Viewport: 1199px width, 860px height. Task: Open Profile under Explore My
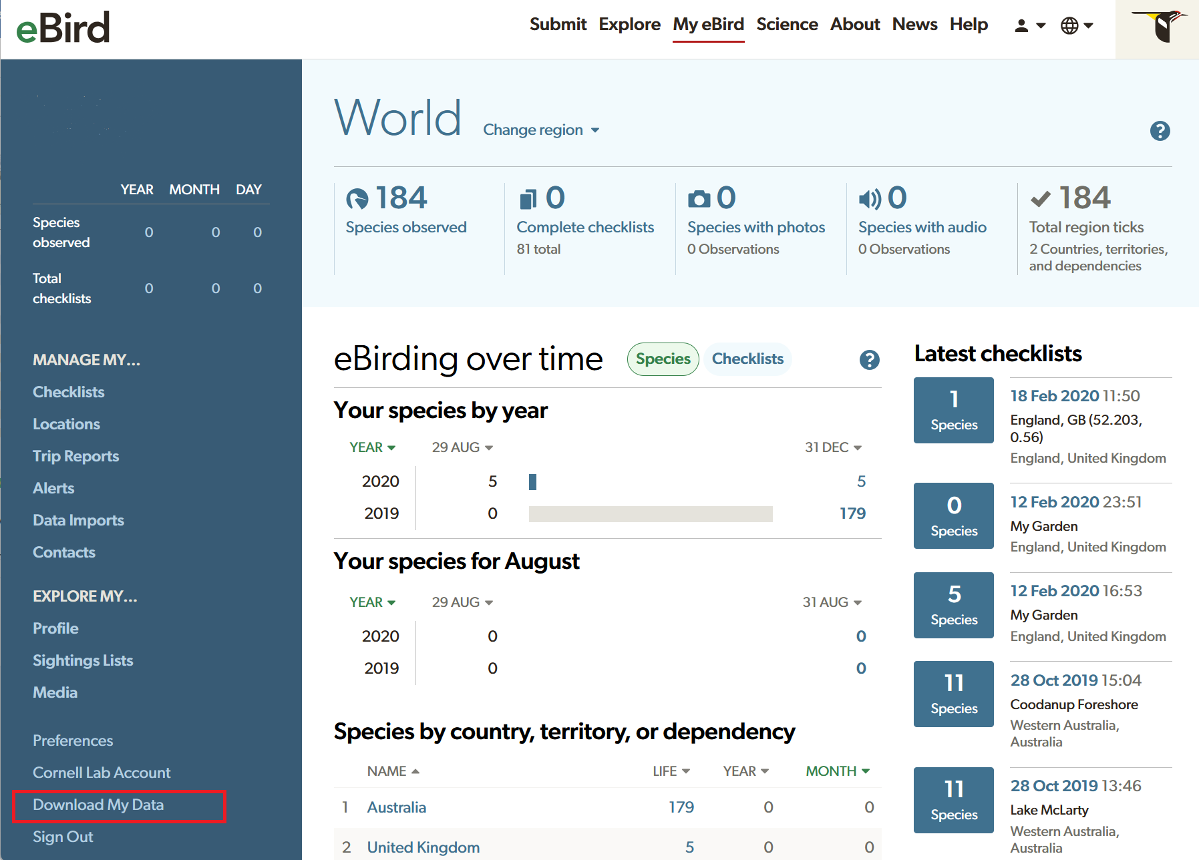coord(55,628)
